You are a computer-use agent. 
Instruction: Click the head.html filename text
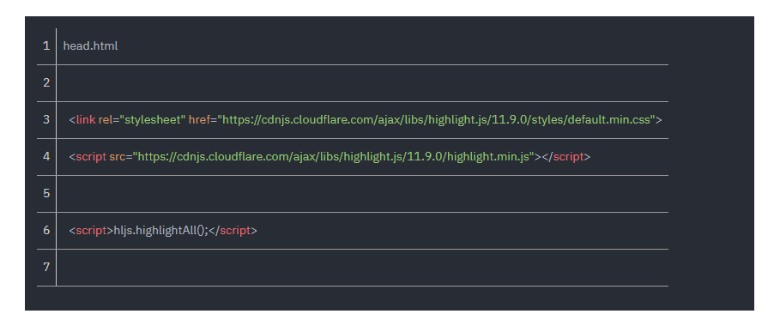[x=91, y=46]
